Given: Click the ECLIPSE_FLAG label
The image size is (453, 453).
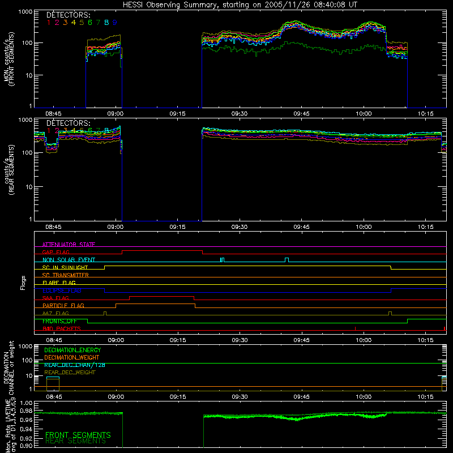Looking at the screenshot, I should [x=62, y=290].
